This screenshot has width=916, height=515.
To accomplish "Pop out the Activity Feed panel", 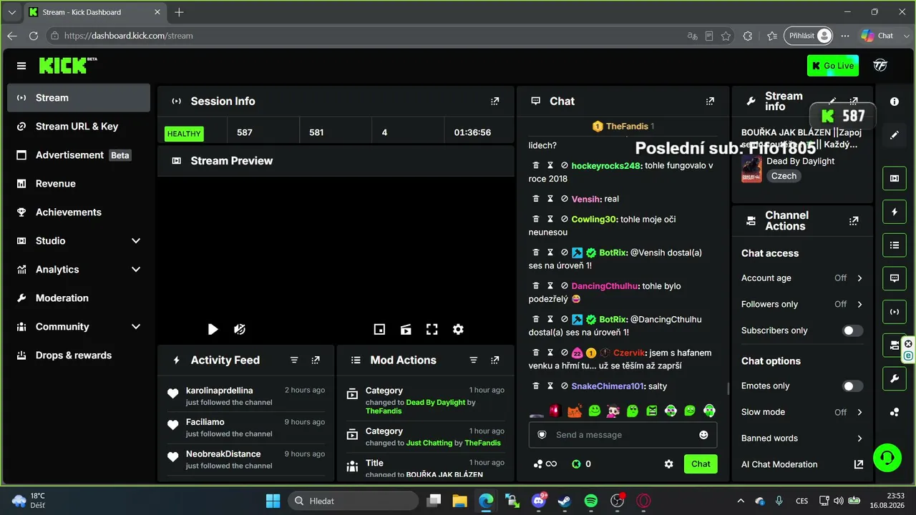I will (x=316, y=360).
